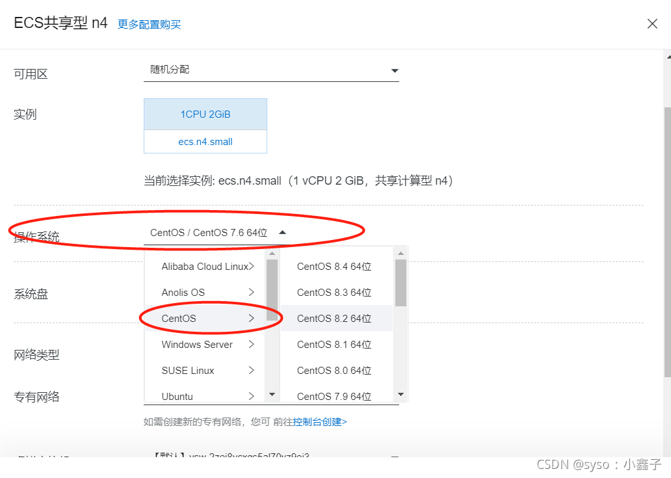The height and width of the screenshot is (478, 671).
Task: Select the 1CPU 2GiB instance option
Action: (x=205, y=114)
